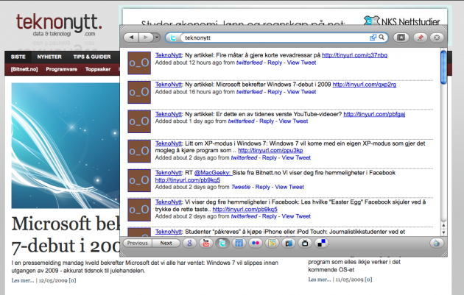Switch to YouTube search icon

pyautogui.click(x=206, y=243)
